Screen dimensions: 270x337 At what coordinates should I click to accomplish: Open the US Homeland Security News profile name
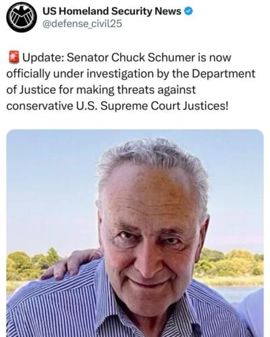tap(112, 11)
